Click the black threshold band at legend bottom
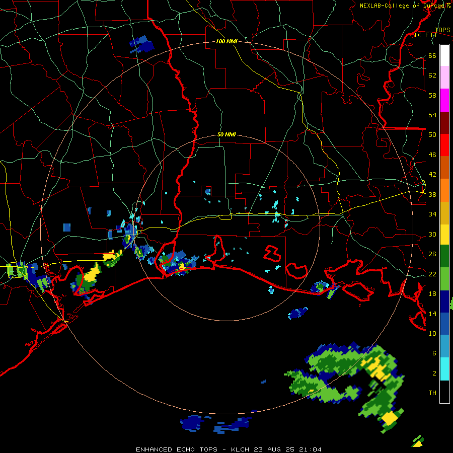Viewport: 453px width, 453px height. click(x=444, y=392)
